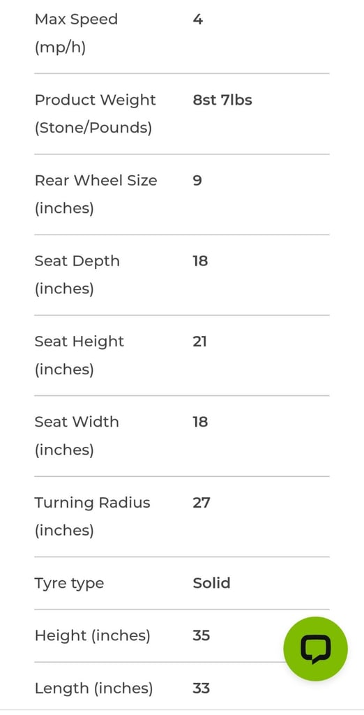Select the Rear Wheel Size label

96,194
